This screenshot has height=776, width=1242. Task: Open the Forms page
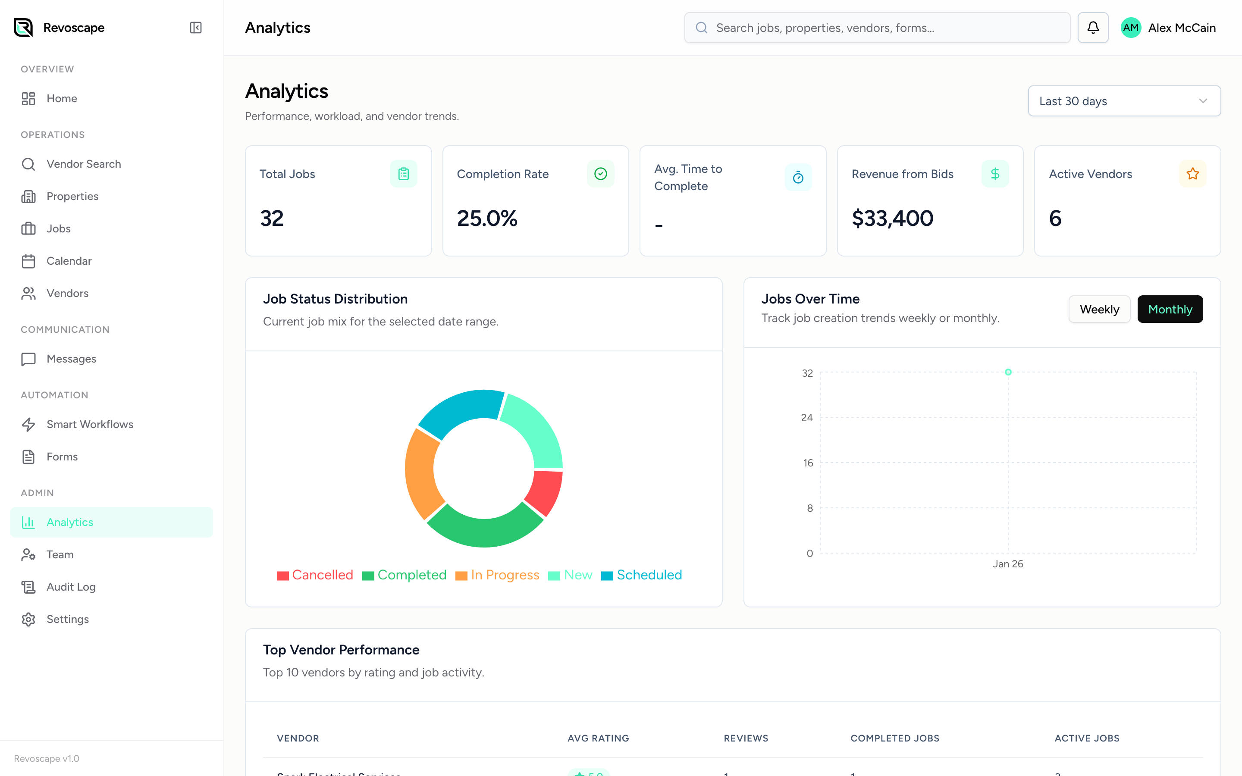62,456
